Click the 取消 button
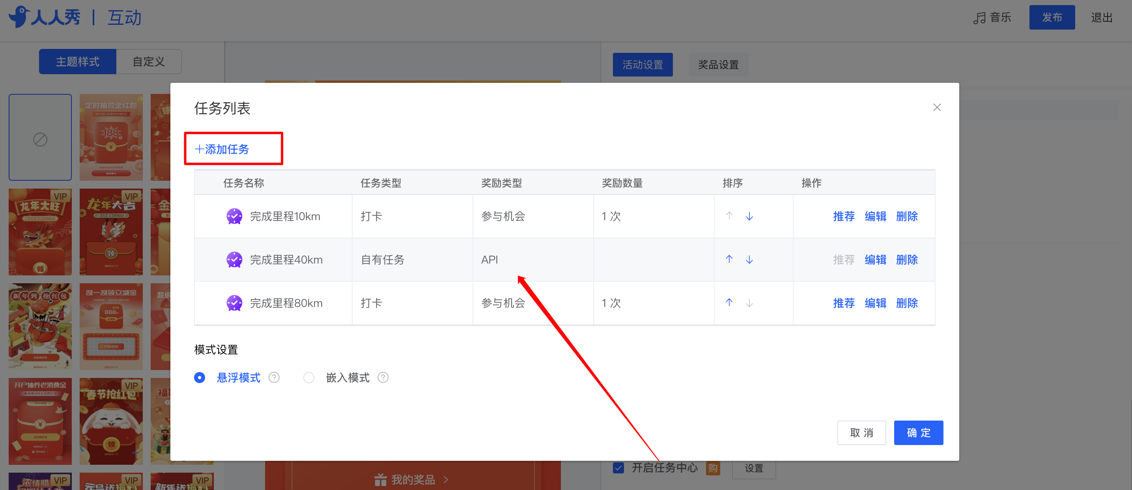1132x490 pixels. pyautogui.click(x=861, y=433)
